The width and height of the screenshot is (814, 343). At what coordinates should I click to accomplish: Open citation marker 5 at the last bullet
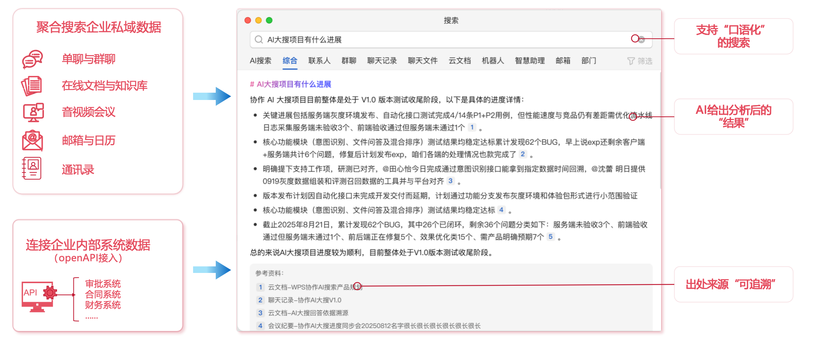[550, 236]
